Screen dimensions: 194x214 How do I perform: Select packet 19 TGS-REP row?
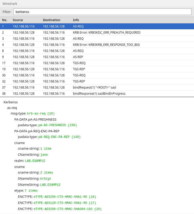coord(97,69)
